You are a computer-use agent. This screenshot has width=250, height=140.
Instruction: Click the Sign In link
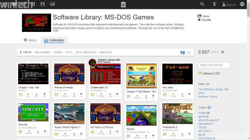pos(229,5)
